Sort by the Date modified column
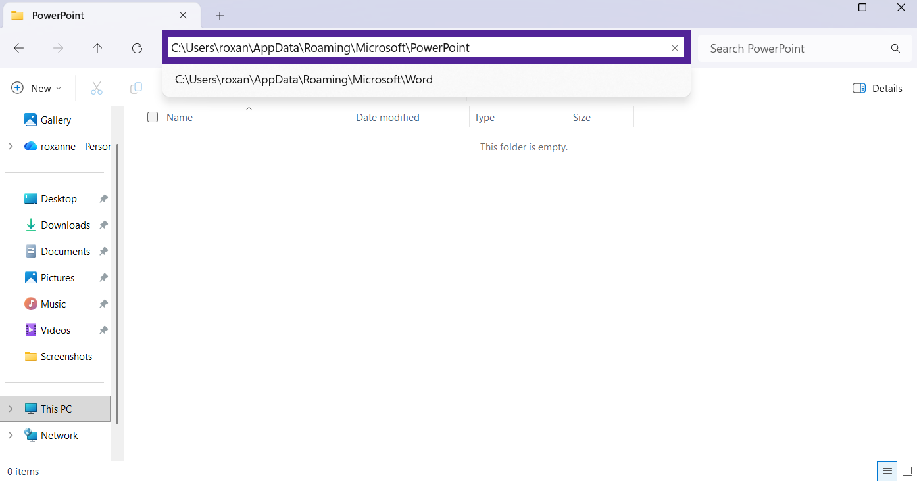The image size is (917, 481). 387,118
